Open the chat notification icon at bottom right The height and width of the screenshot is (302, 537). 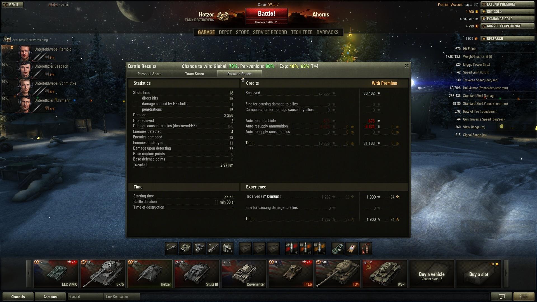pyautogui.click(x=501, y=297)
